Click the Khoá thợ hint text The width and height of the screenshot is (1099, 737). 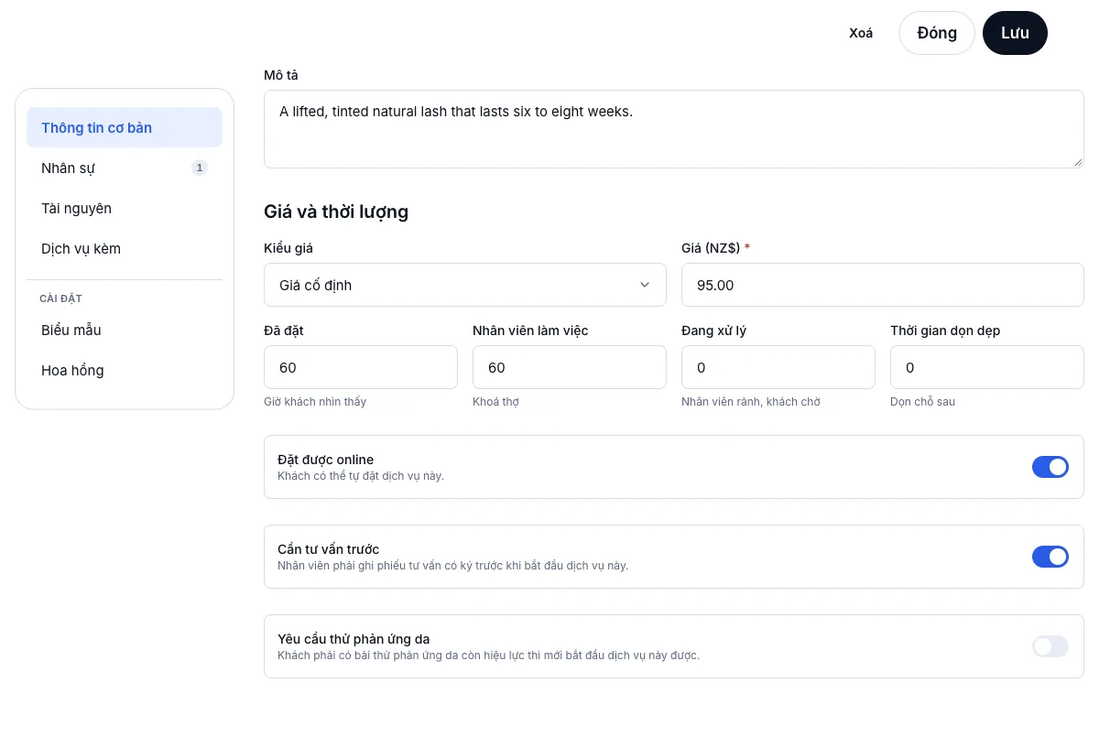[495, 402]
